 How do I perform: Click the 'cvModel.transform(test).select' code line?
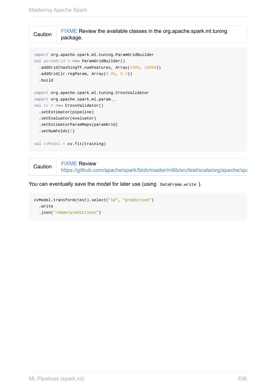coord(94,200)
